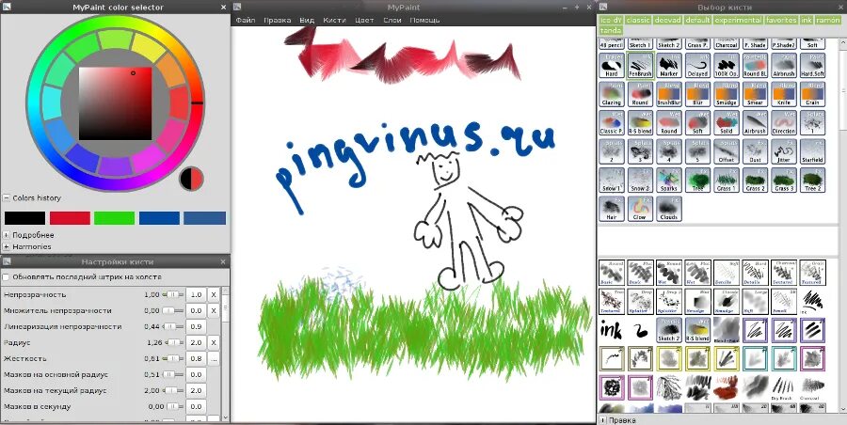Image resolution: width=847 pixels, height=425 pixels.
Task: Pick the Tree 2 brush
Action: (x=812, y=181)
